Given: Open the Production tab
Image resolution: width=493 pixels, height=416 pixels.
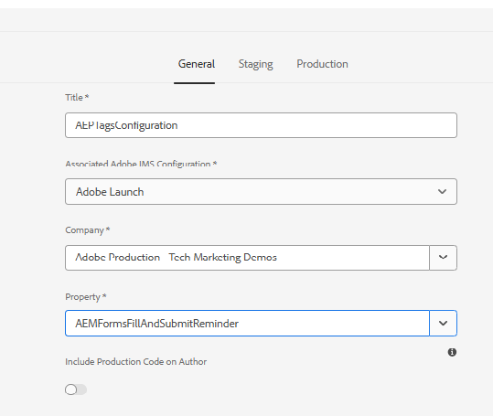Looking at the screenshot, I should click(x=322, y=64).
